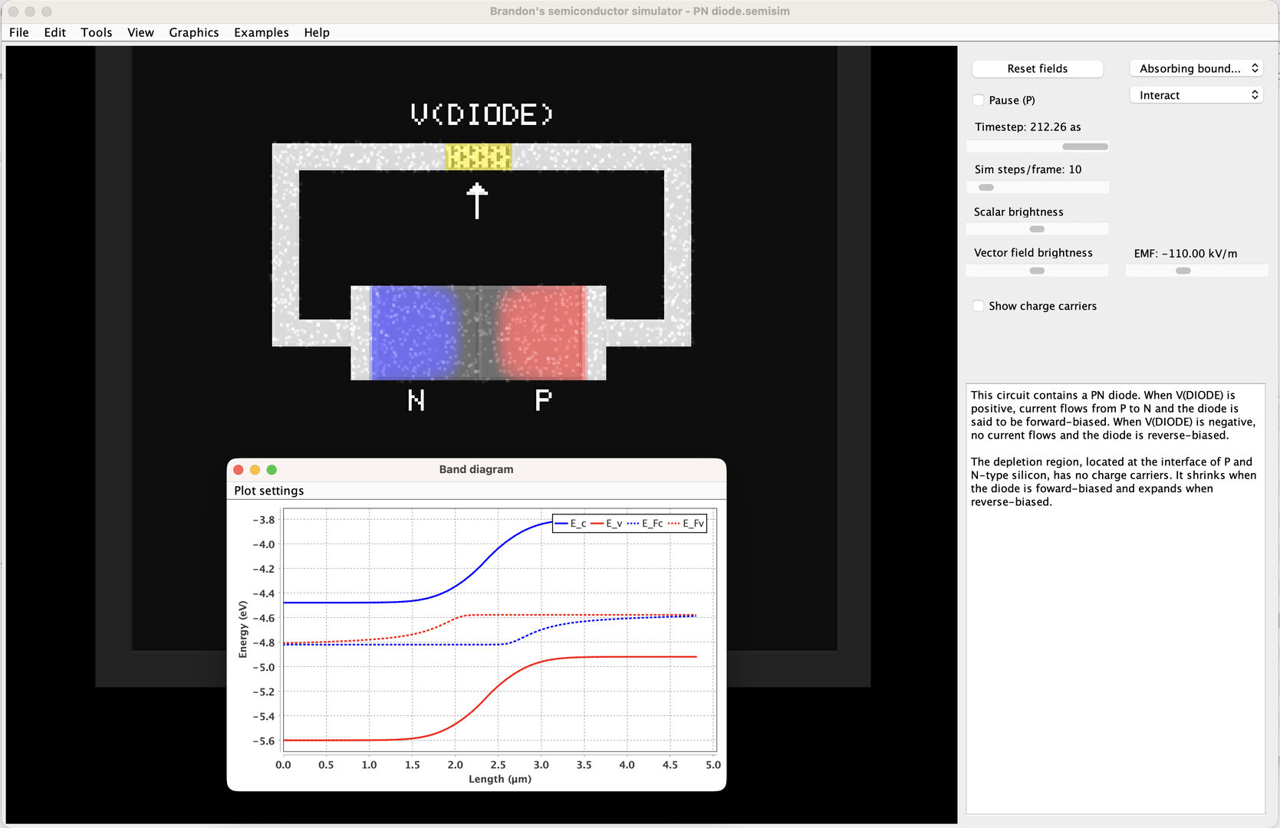Click the E_Fc legend entry
The height and width of the screenshot is (828, 1280).
(645, 524)
